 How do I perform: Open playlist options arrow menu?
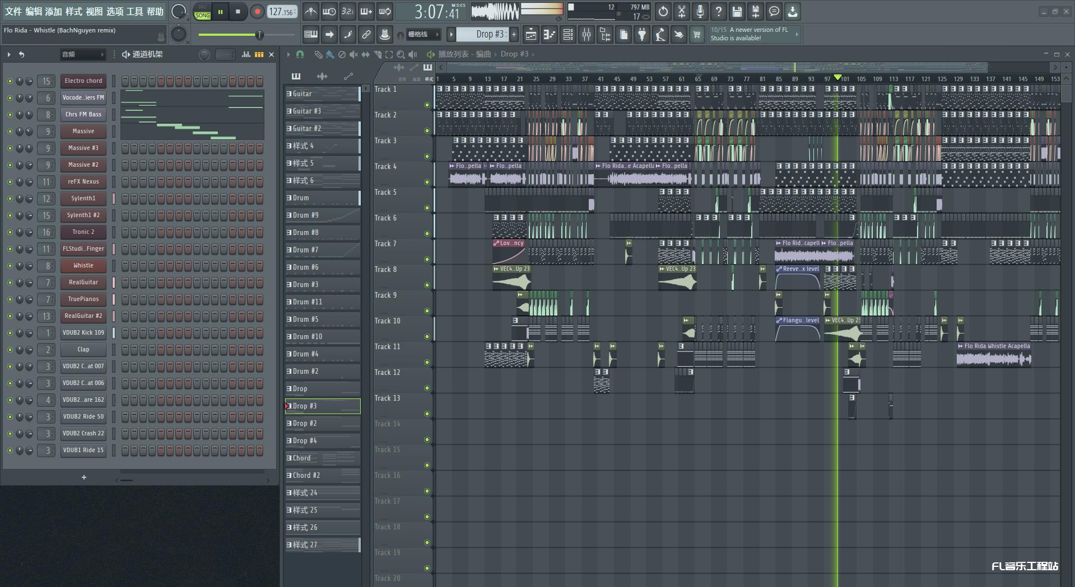tap(288, 54)
